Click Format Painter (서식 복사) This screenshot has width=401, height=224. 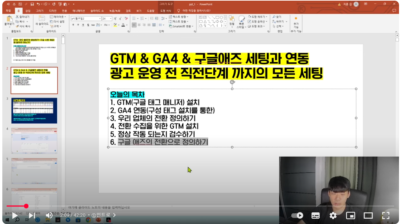coord(23,26)
